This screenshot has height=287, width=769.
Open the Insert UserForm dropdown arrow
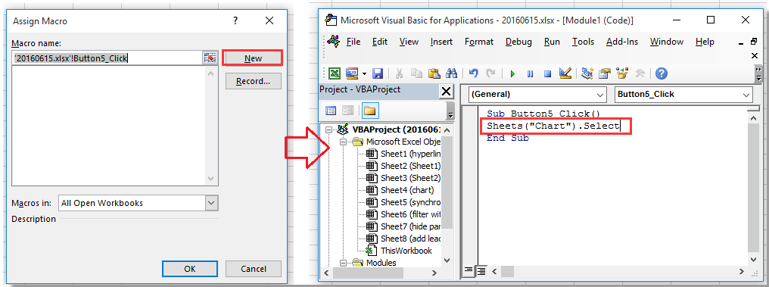(364, 74)
